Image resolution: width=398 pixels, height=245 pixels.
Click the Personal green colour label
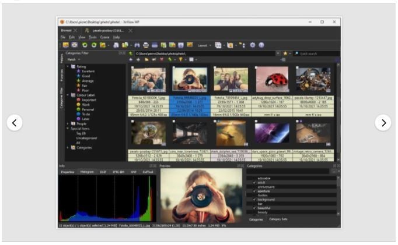[x=78, y=109]
